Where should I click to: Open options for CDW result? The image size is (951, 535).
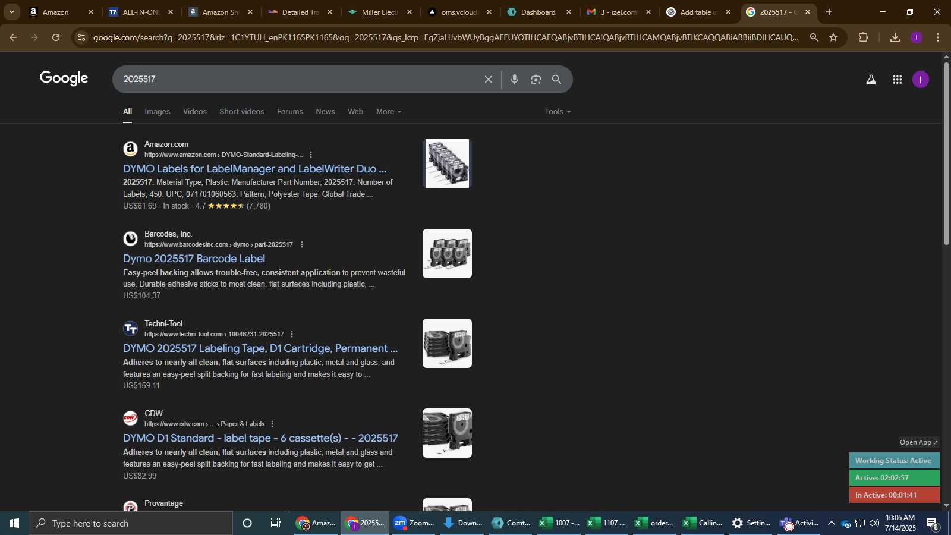(x=272, y=424)
